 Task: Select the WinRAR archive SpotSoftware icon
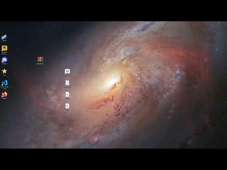click(40, 61)
